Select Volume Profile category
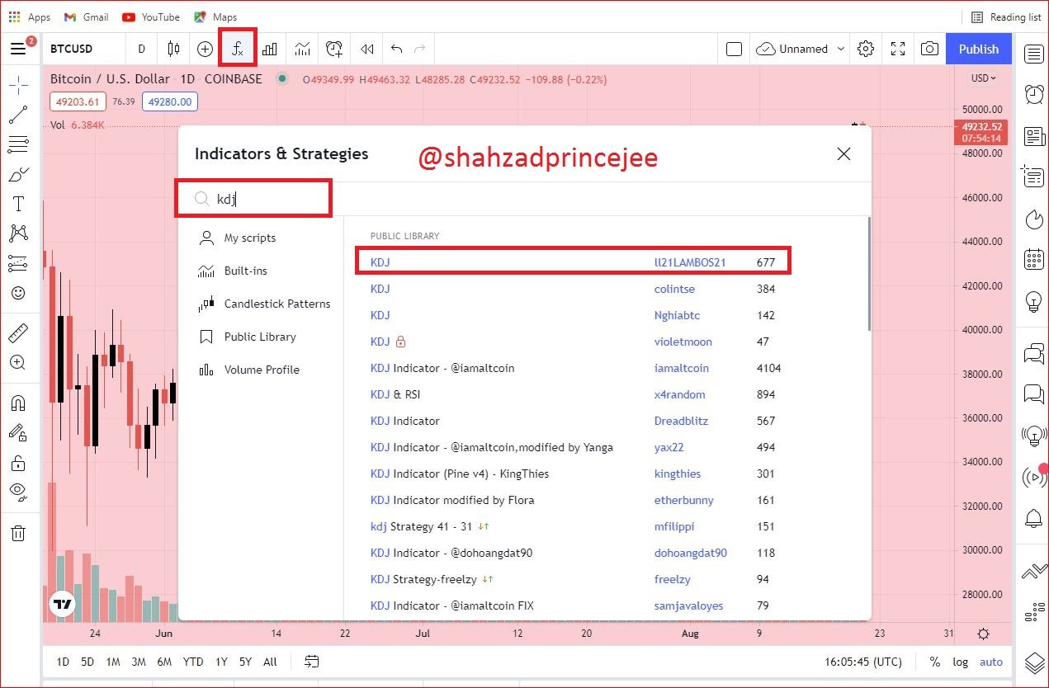1049x688 pixels. (262, 370)
